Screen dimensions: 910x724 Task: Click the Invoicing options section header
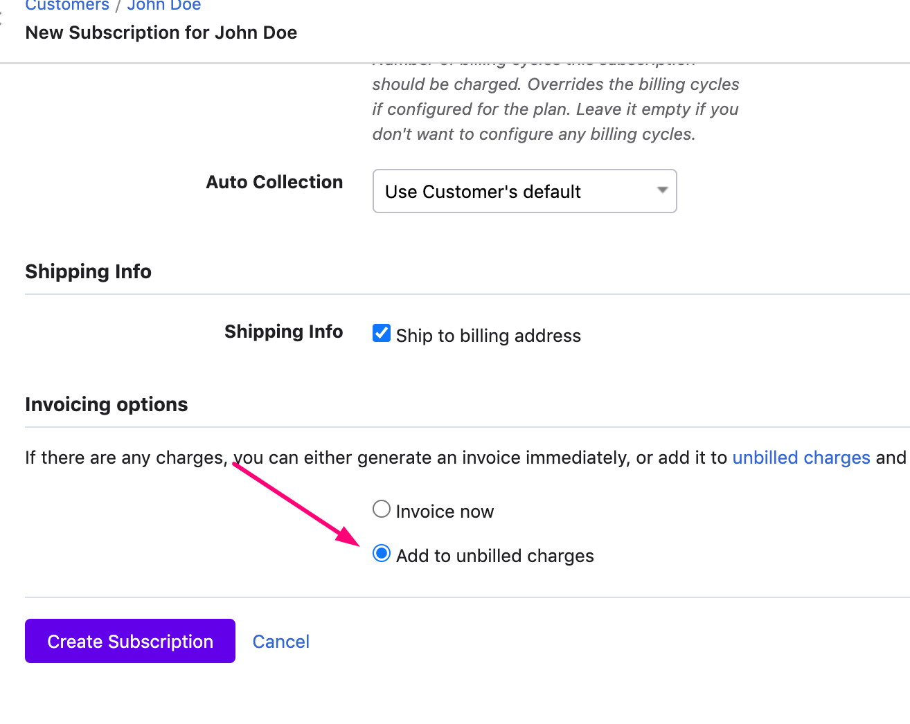106,404
